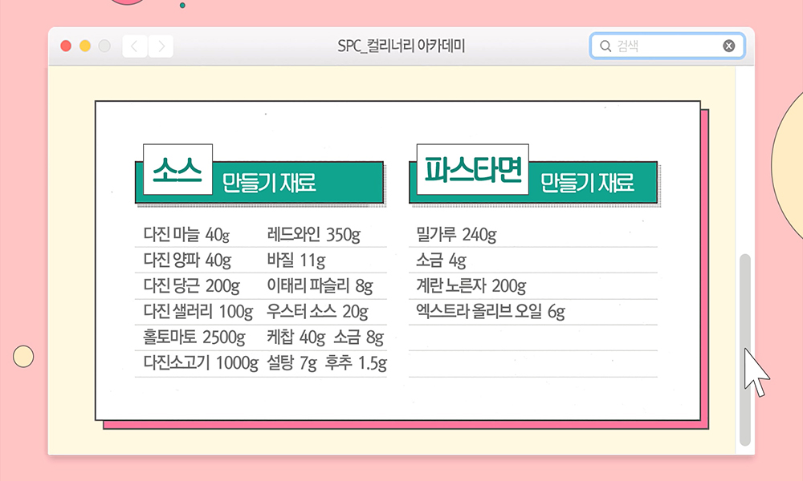
Task: Click the green 만들기 재료 banner beside 파스타면
Action: coord(587,183)
